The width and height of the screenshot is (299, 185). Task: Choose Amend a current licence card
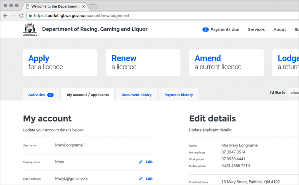[x=226, y=63]
